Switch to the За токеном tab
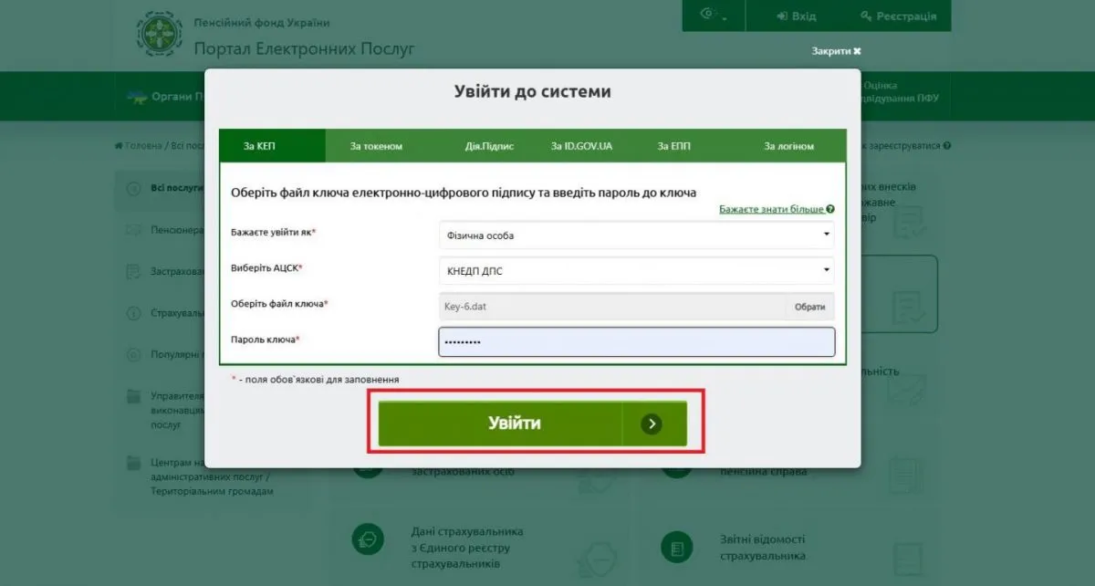This screenshot has width=1095, height=586. coord(376,146)
